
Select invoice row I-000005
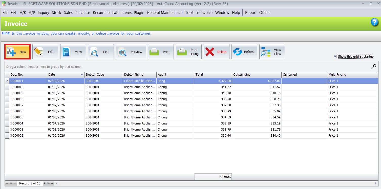pos(25,117)
